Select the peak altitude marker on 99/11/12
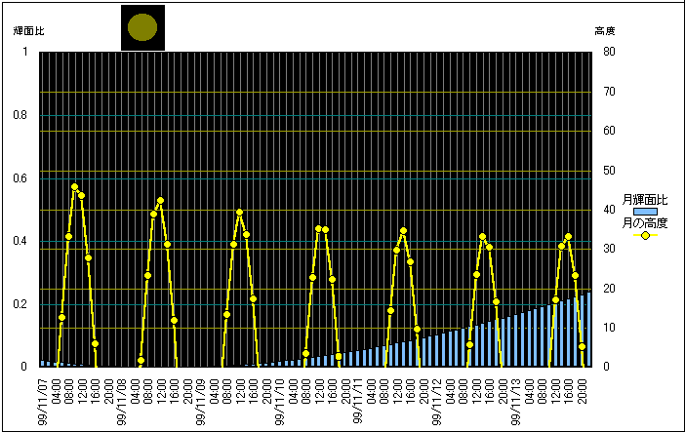The image size is (685, 432). point(482,237)
